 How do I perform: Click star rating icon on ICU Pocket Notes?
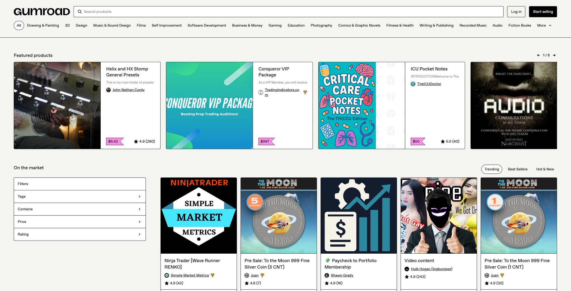click(443, 141)
